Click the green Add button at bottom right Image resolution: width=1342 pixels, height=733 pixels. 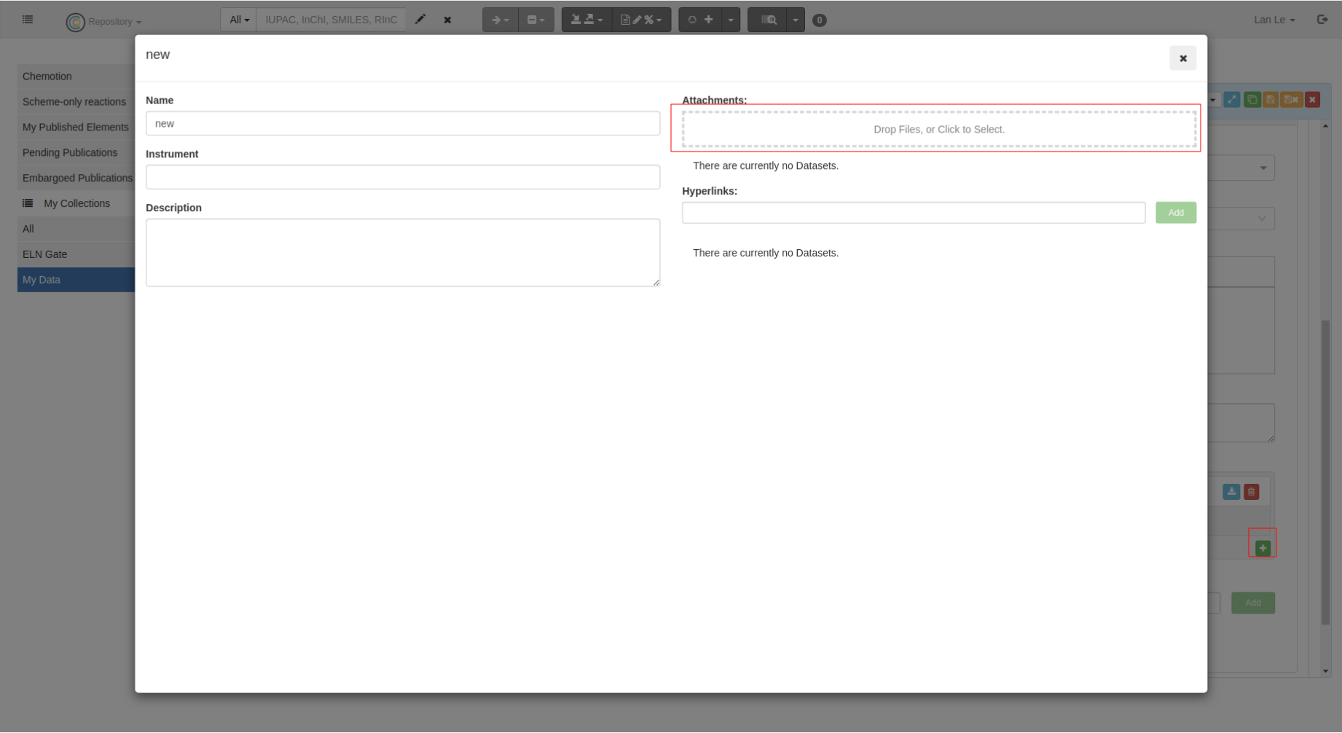pyautogui.click(x=1252, y=603)
